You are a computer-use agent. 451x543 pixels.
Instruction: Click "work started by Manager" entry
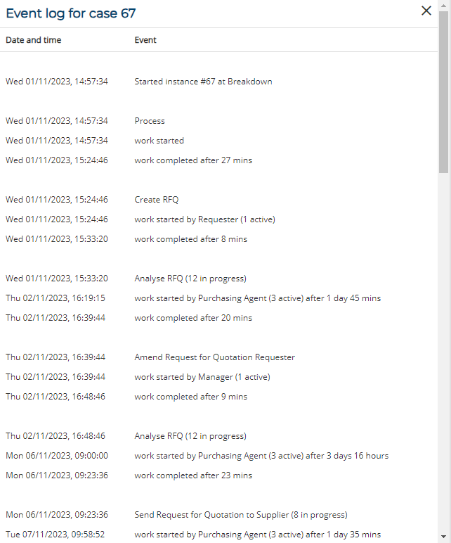click(202, 377)
